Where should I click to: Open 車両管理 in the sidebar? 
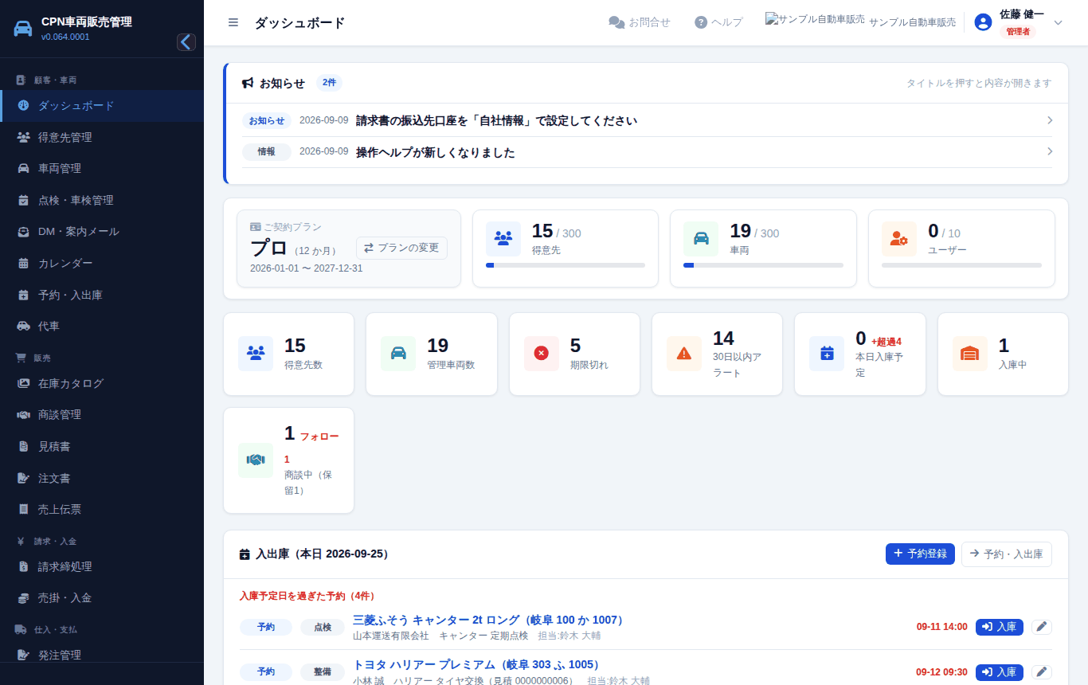point(102,168)
